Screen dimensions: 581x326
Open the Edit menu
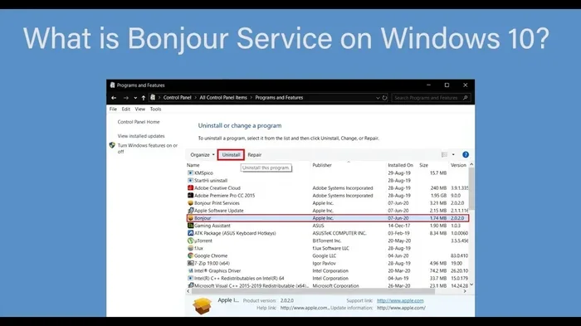[126, 109]
